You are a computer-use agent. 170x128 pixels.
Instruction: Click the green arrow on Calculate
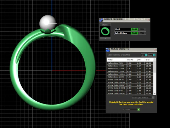click(139, 110)
